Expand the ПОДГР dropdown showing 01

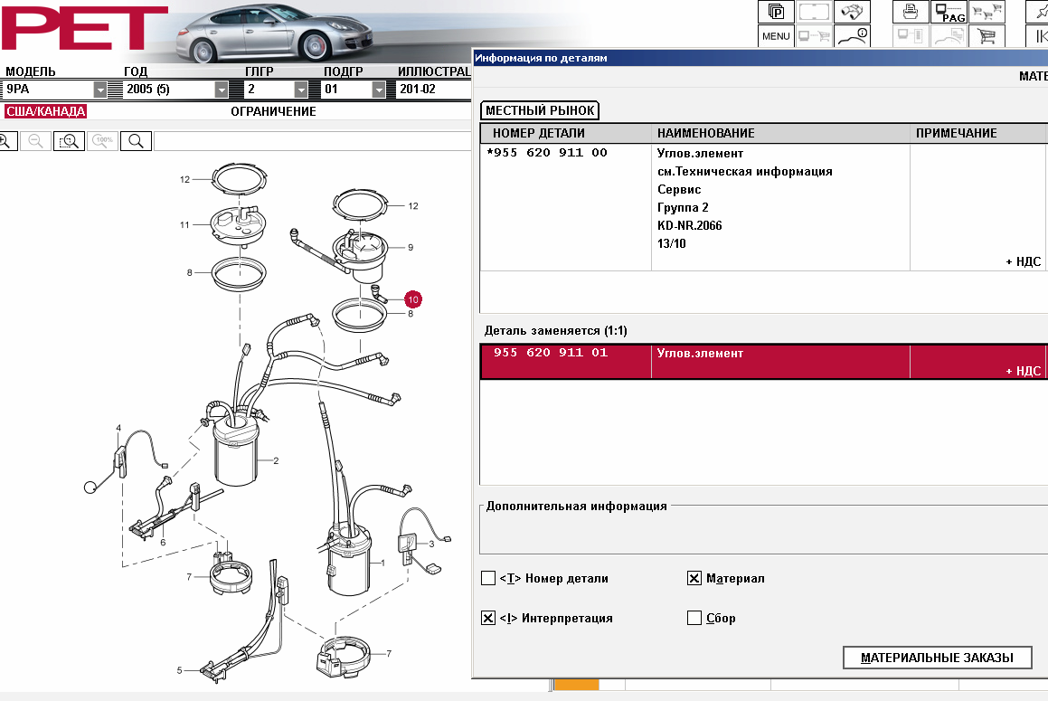tap(379, 90)
